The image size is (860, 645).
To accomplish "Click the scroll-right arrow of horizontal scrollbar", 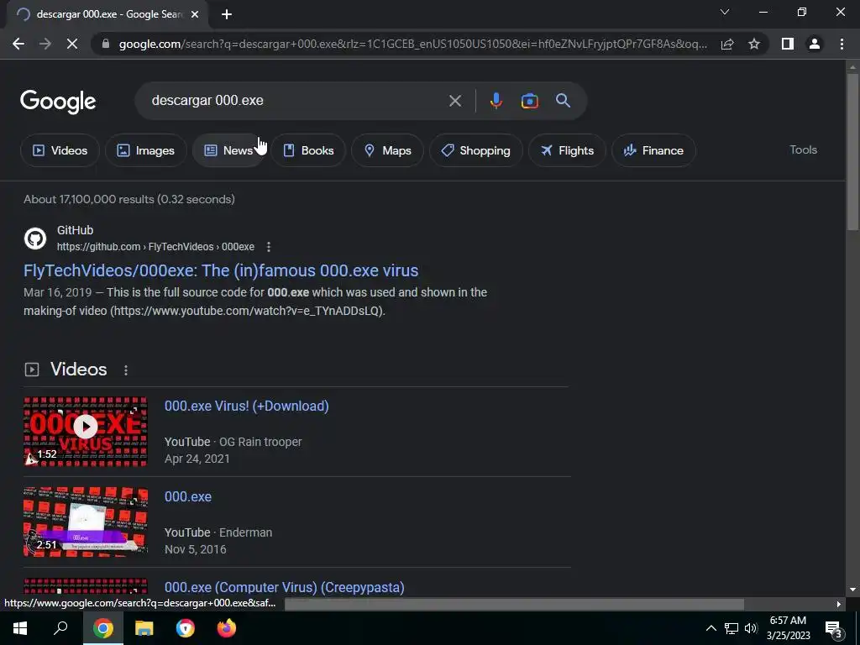I will tap(839, 604).
